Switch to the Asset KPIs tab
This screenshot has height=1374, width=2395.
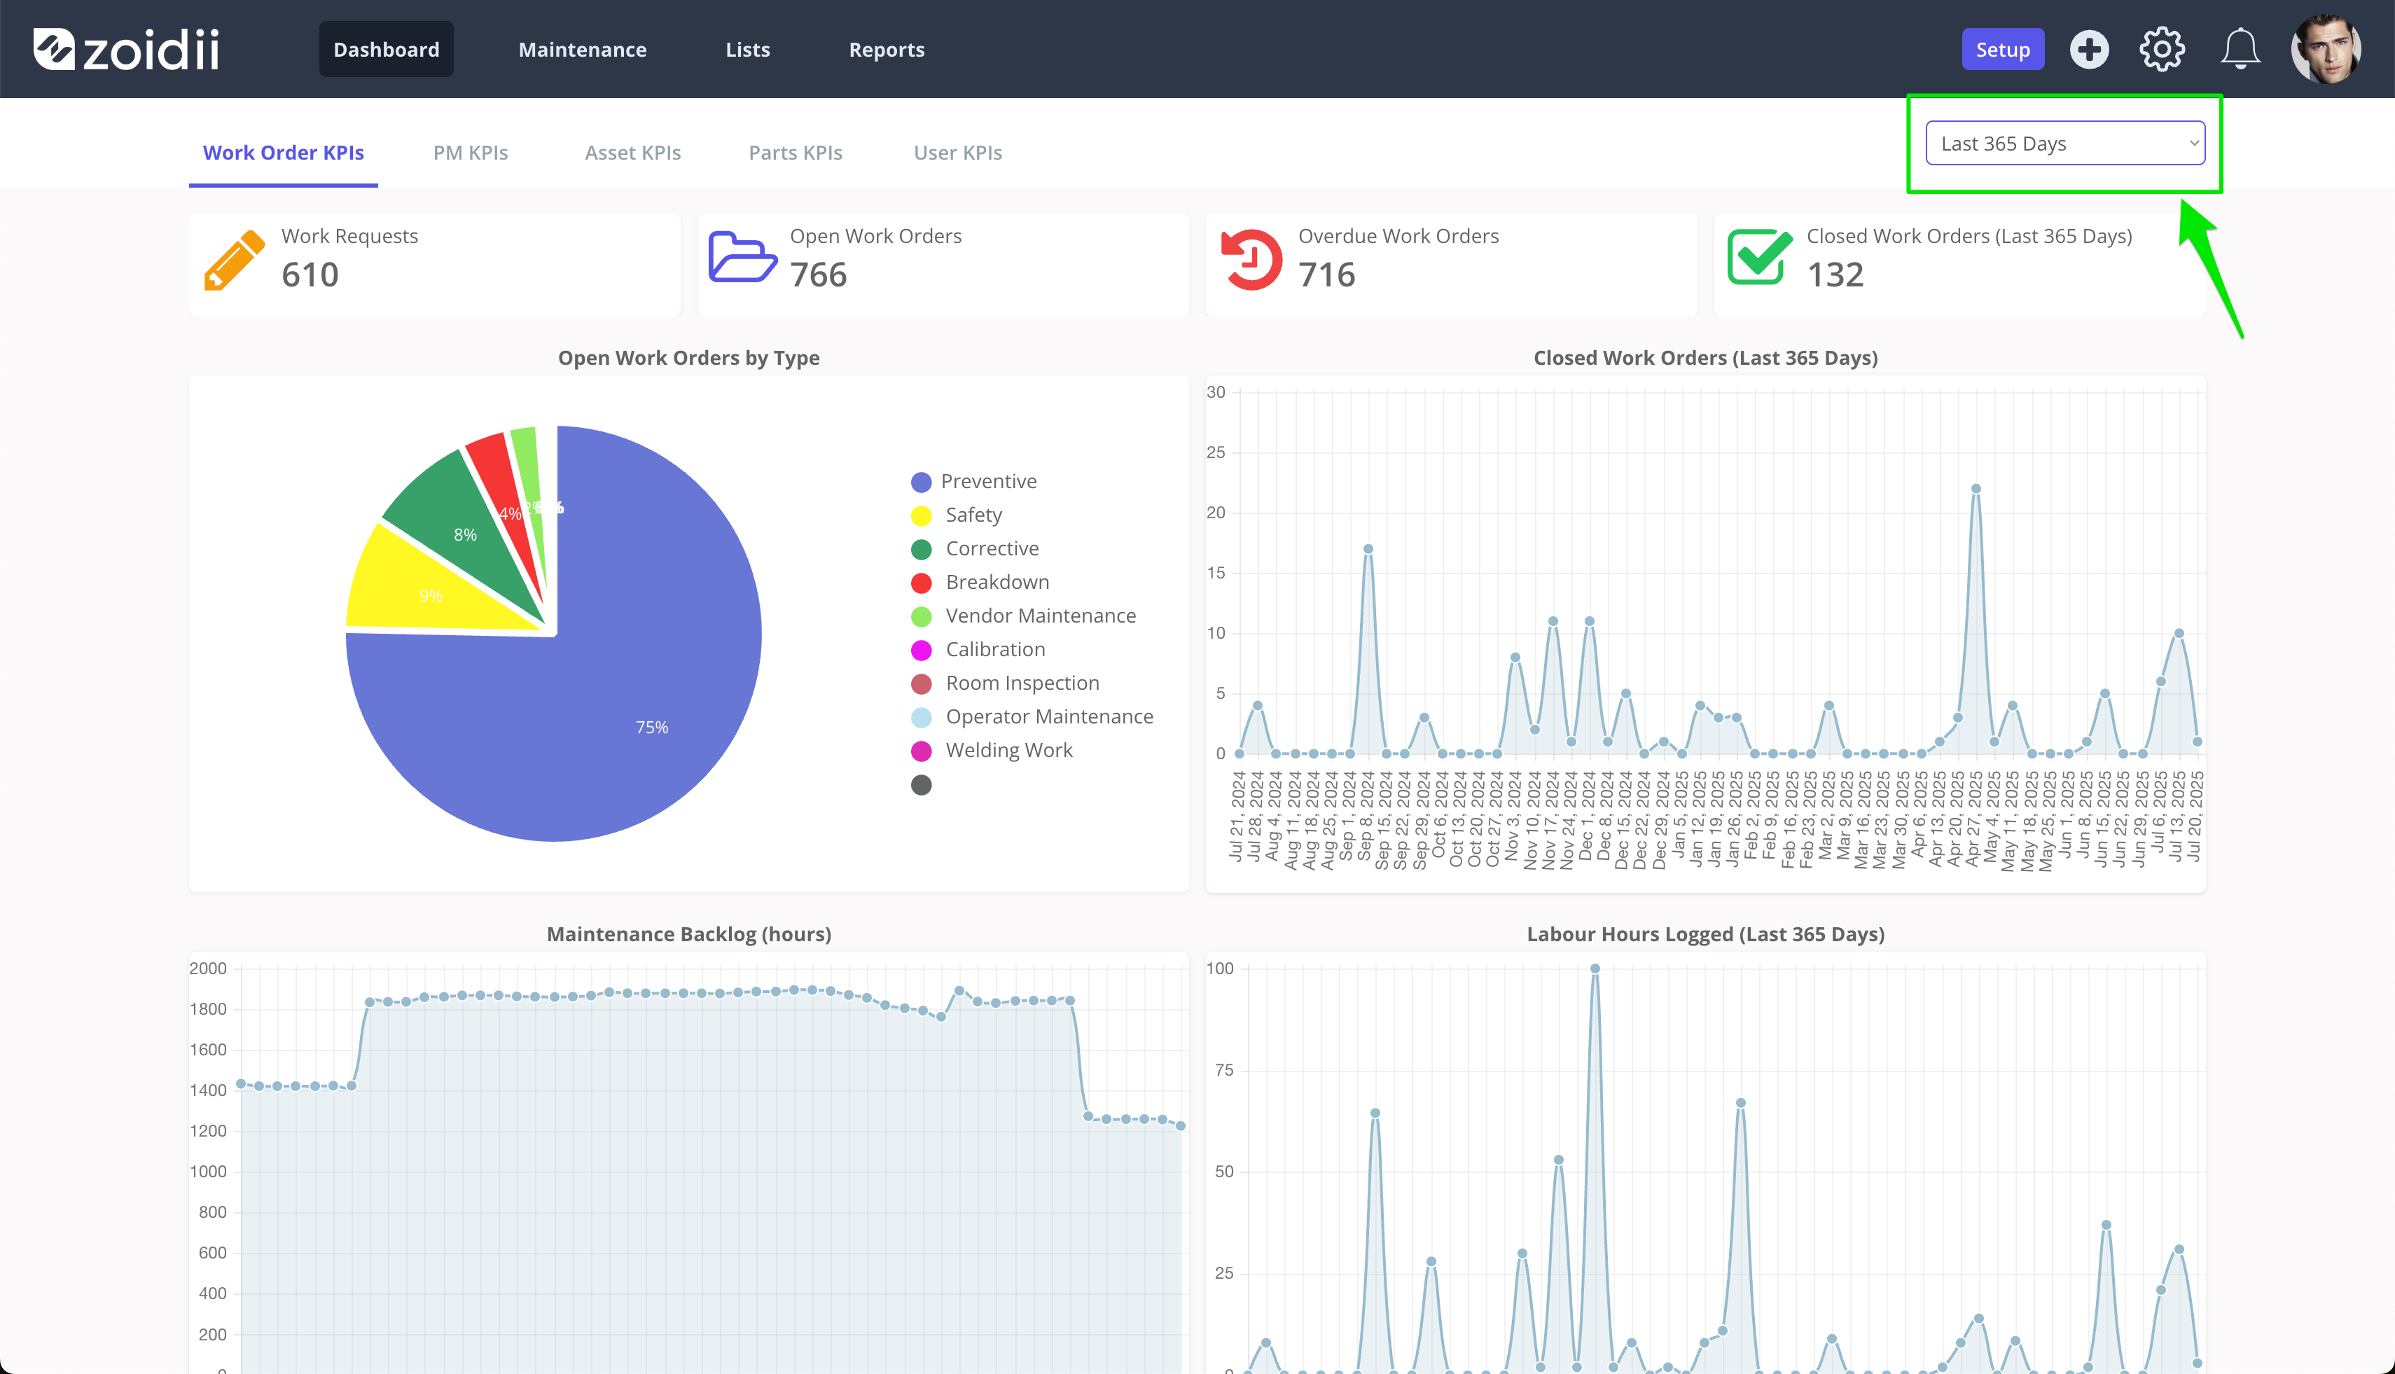click(x=632, y=153)
